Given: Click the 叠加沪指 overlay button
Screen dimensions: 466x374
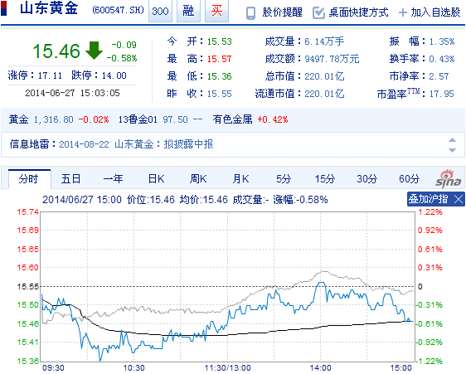Looking at the screenshot, I should (428, 199).
